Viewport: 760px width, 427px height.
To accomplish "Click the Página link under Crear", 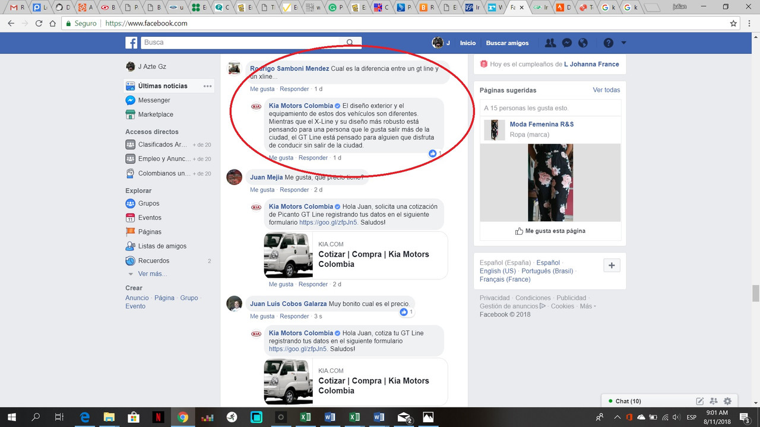I will tap(164, 298).
